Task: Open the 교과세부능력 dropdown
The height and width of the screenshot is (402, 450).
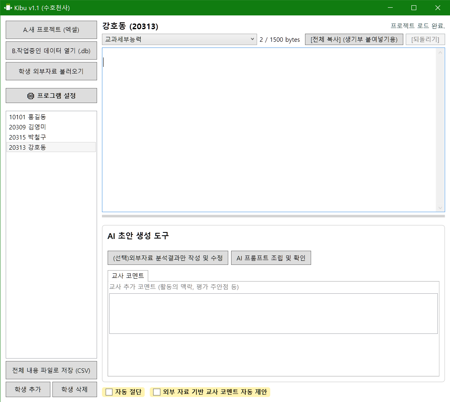Action: coord(180,39)
